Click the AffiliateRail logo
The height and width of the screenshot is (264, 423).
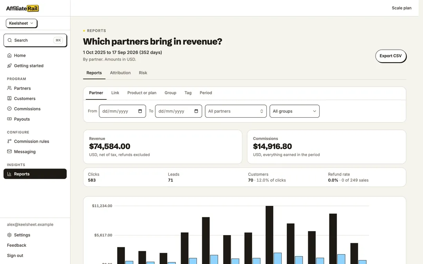[22, 8]
